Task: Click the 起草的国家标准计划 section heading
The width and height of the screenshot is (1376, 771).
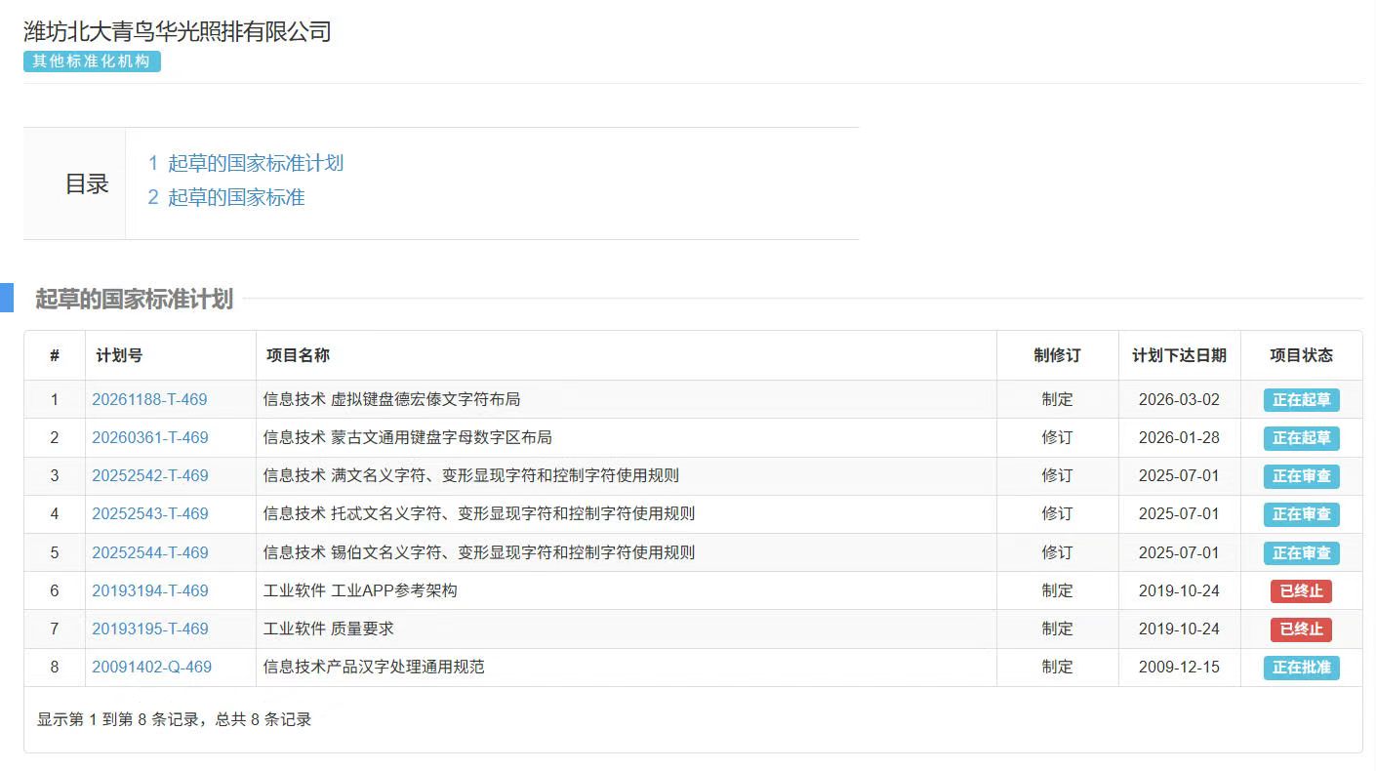Action: 134,299
